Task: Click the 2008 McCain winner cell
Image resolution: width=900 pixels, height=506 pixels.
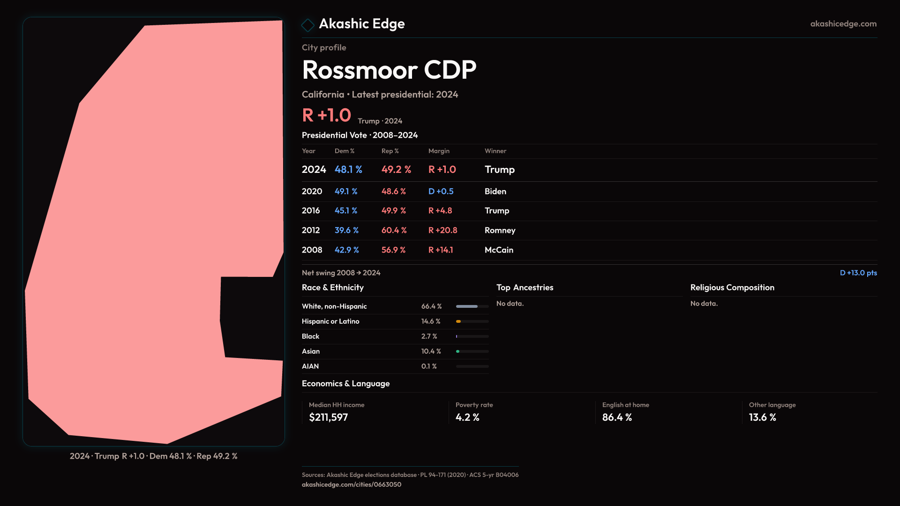Action: pos(499,250)
